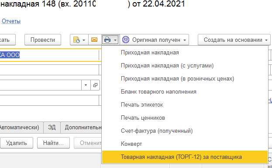Expand the Оригинал получен dropdown

click(185, 40)
